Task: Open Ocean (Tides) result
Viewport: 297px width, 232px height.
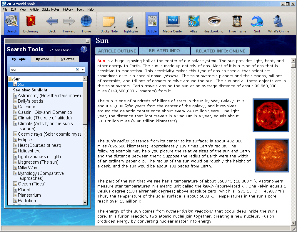Action: coord(32,184)
